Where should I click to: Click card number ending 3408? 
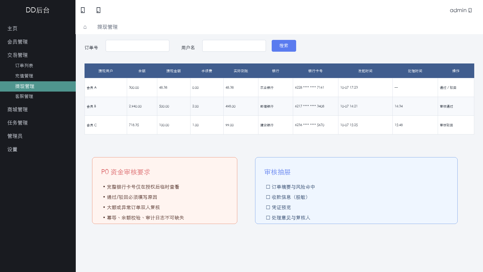(x=309, y=106)
